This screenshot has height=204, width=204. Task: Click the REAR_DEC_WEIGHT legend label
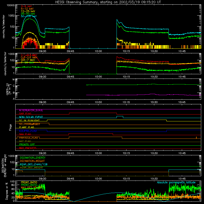pos(31,168)
